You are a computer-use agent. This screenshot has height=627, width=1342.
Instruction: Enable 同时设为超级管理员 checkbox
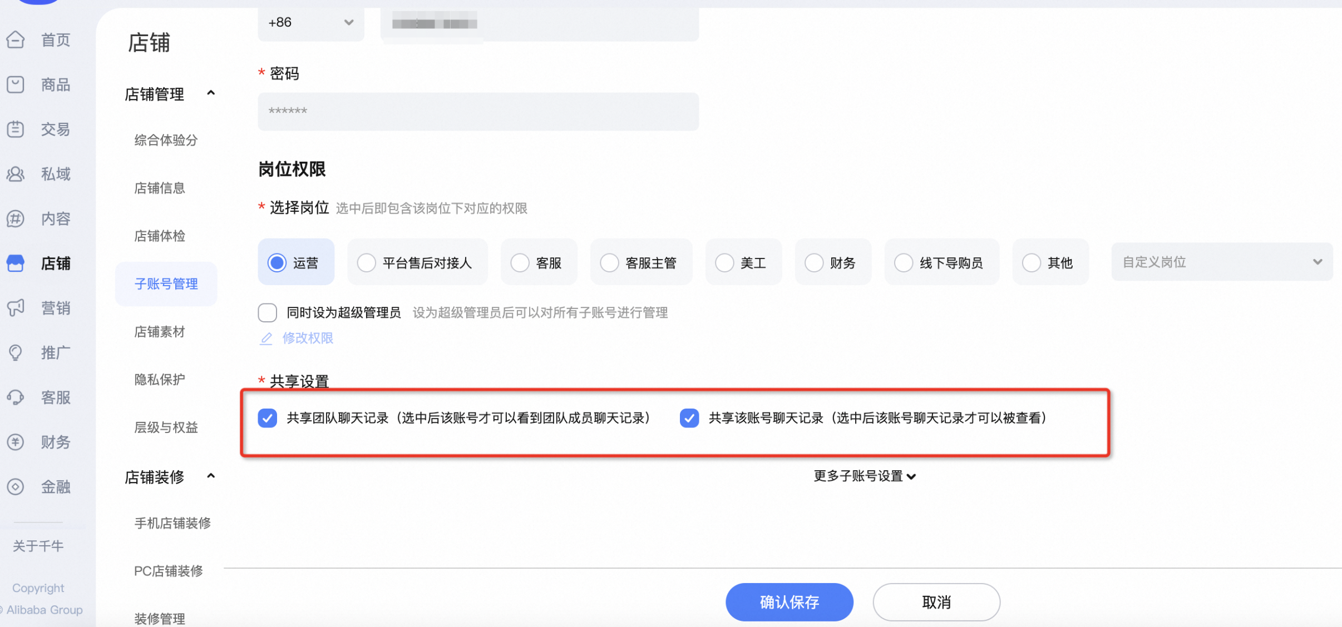point(268,312)
